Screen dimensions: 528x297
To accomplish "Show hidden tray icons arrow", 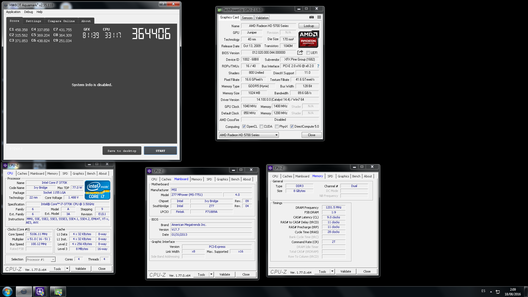I will (x=491, y=291).
